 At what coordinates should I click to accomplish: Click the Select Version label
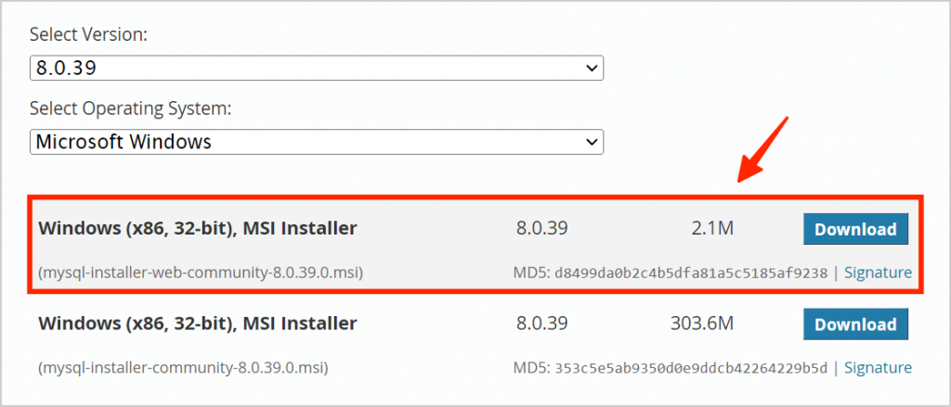click(x=88, y=35)
